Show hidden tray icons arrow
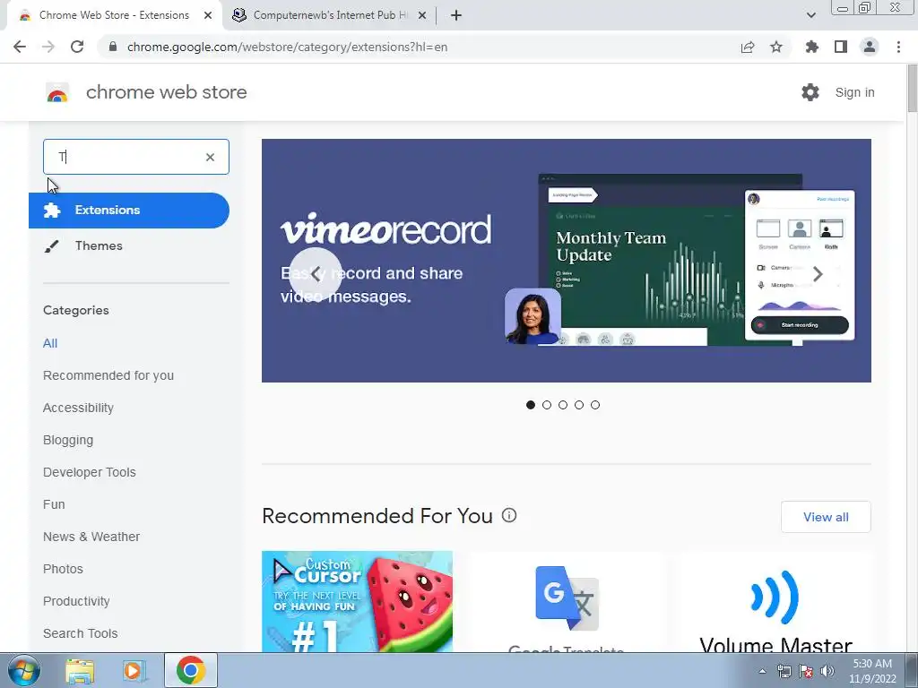 tap(762, 671)
